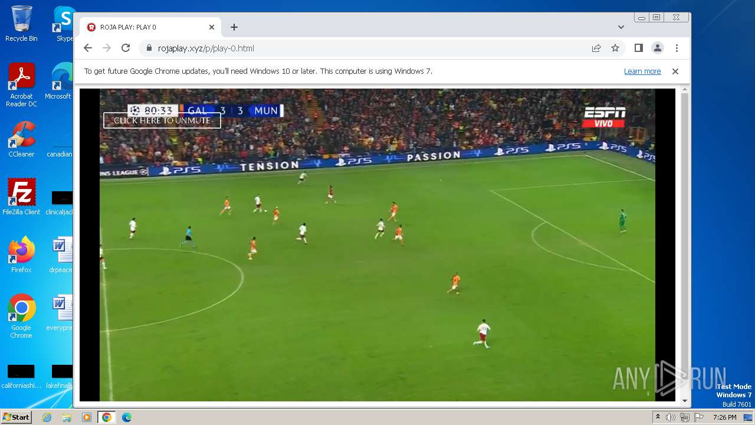Open the Windows Start menu
The width and height of the screenshot is (755, 425).
pos(17,417)
